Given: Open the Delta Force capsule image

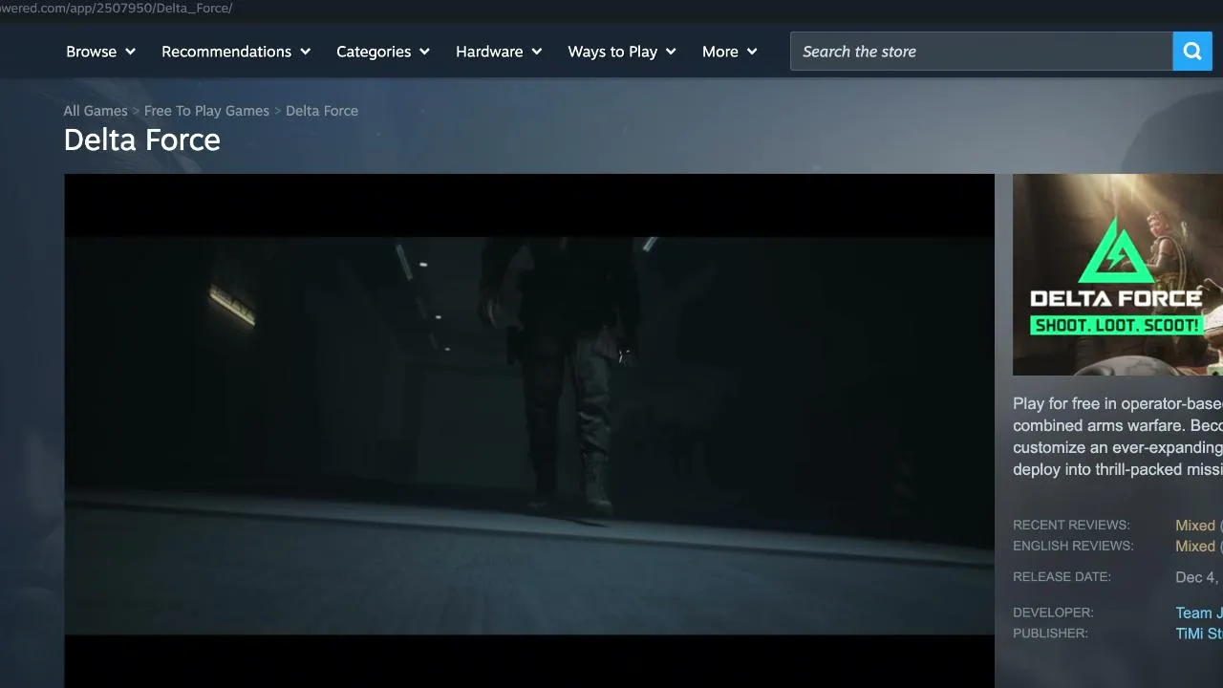Looking at the screenshot, I should (x=1118, y=274).
